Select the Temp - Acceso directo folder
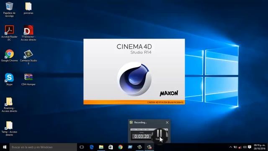This screenshot has height=151, width=268. (9, 128)
